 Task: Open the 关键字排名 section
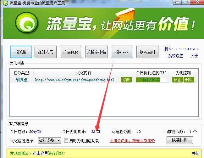point(96,52)
